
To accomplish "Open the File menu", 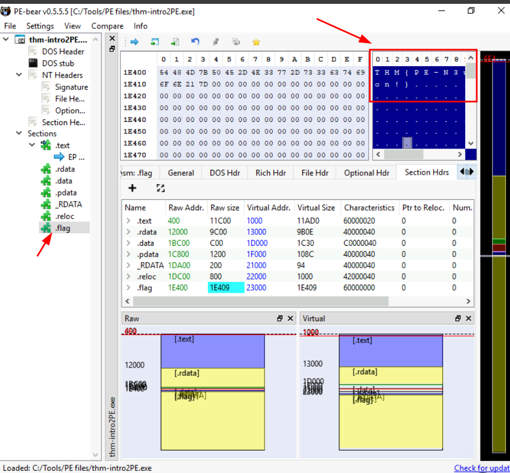I will tap(10, 26).
